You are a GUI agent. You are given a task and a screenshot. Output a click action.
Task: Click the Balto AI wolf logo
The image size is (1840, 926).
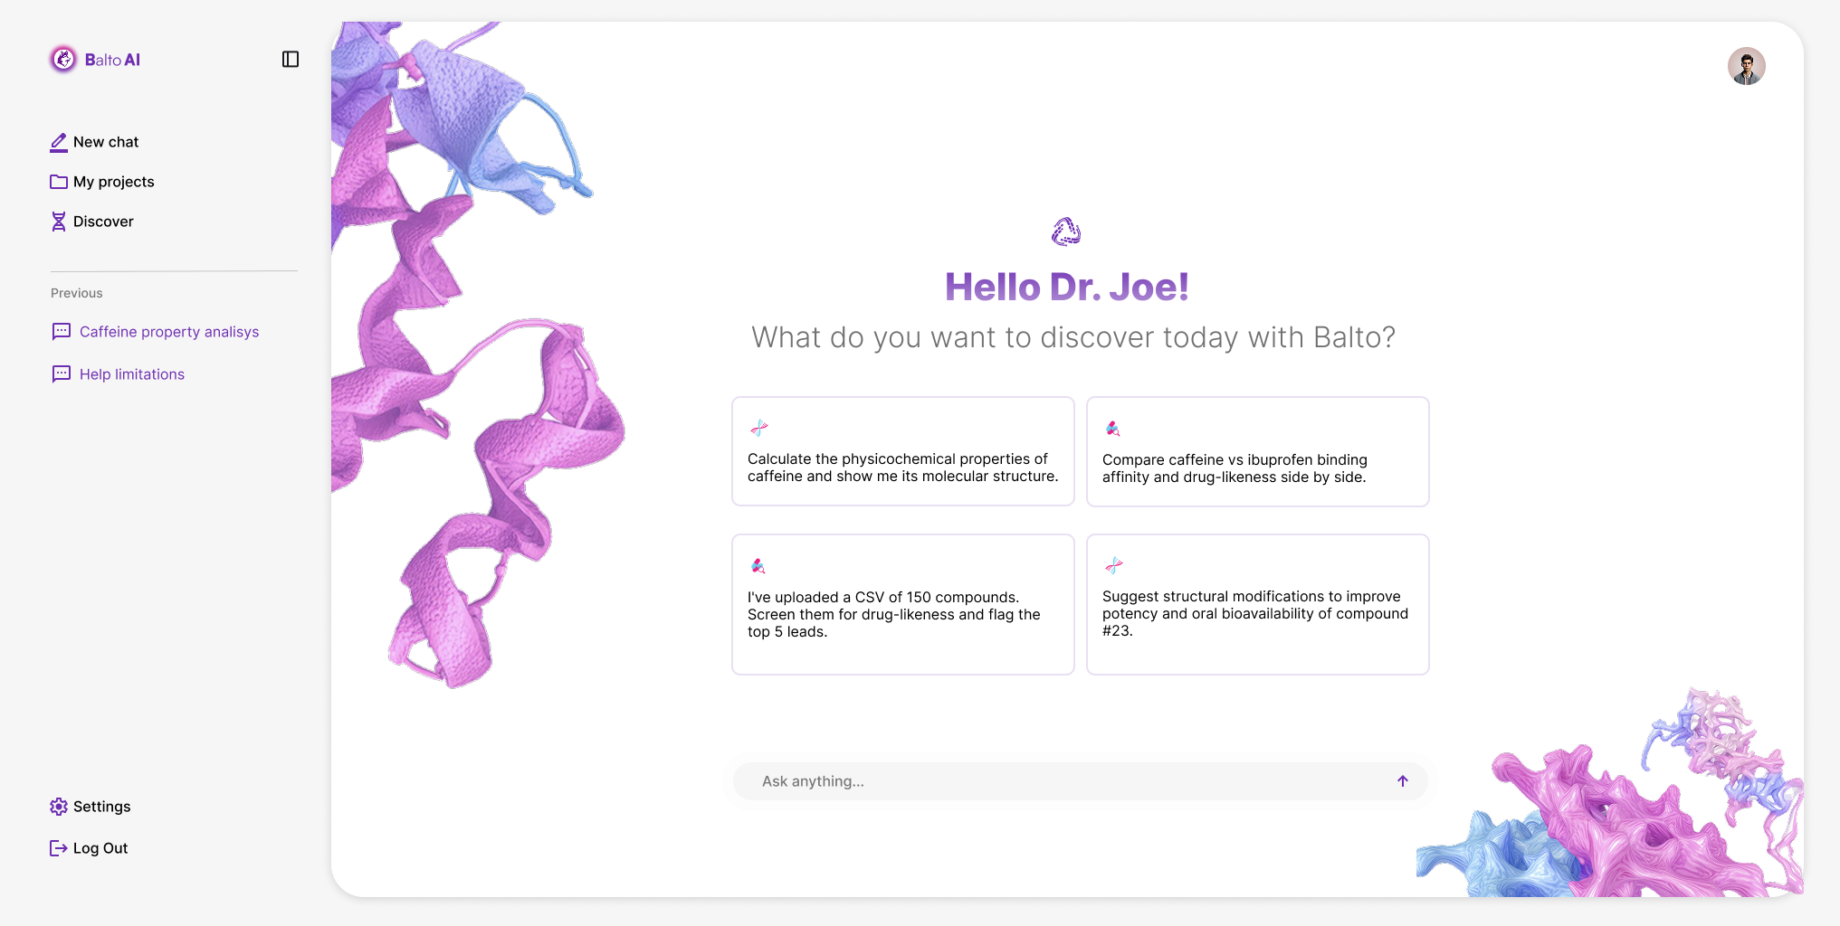pyautogui.click(x=63, y=59)
